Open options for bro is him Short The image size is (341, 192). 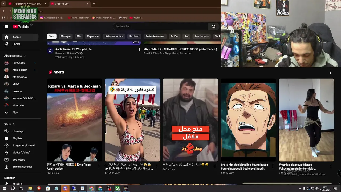pyautogui.click(x=273, y=166)
